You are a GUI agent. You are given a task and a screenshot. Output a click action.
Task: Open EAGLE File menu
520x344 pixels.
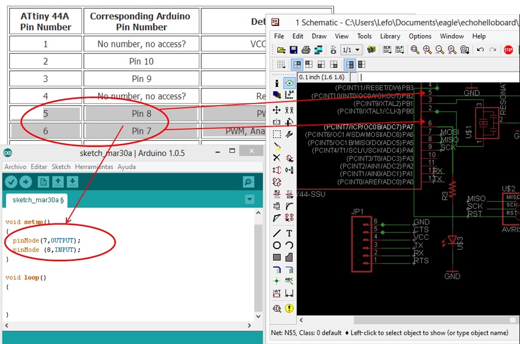click(279, 36)
